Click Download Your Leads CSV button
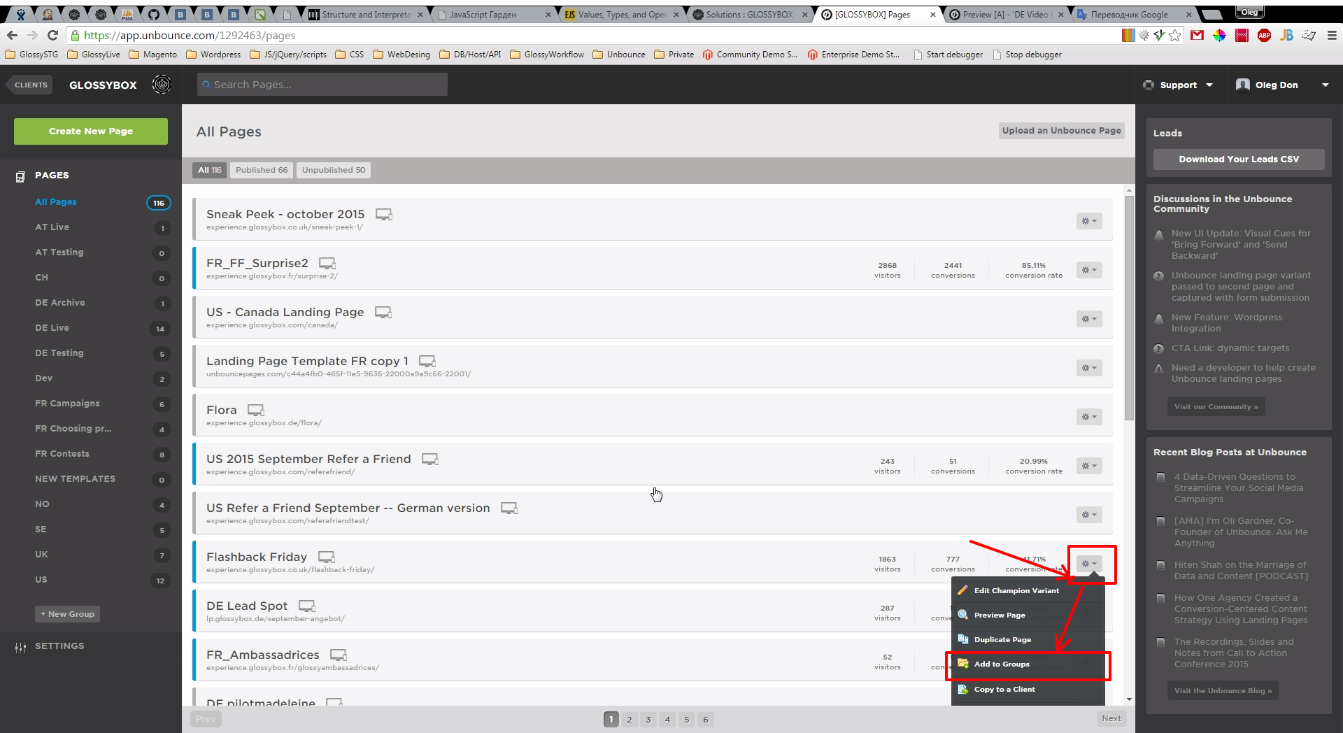Image resolution: width=1343 pixels, height=733 pixels. pyautogui.click(x=1239, y=159)
